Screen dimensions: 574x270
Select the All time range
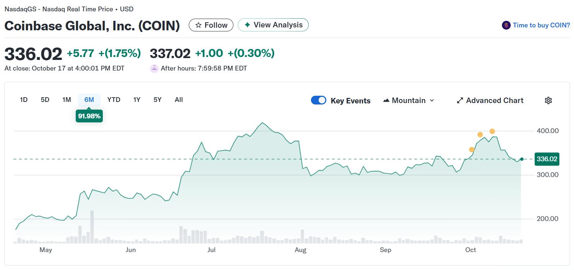(179, 100)
